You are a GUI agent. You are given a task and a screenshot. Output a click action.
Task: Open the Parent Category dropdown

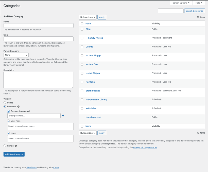(x=16, y=55)
